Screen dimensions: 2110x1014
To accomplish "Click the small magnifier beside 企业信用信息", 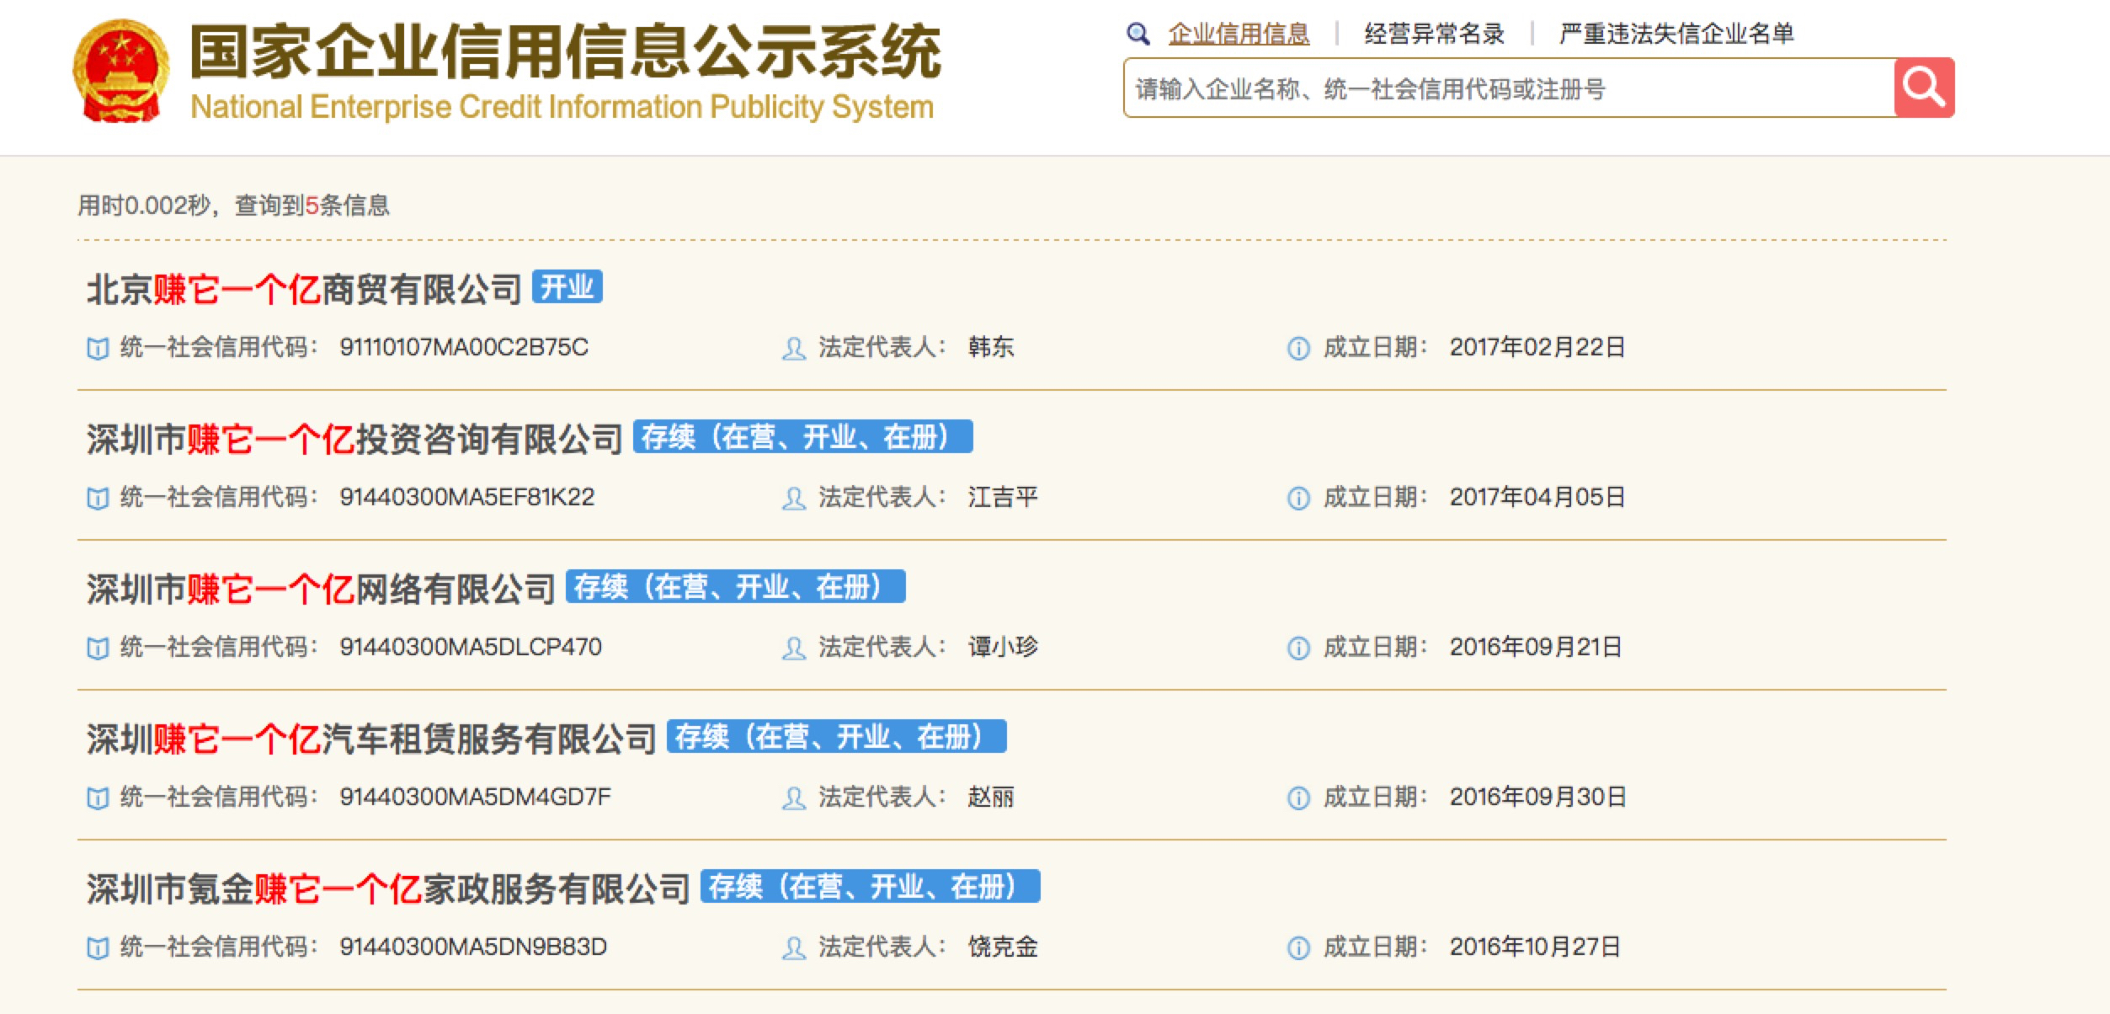I will pyautogui.click(x=1138, y=34).
